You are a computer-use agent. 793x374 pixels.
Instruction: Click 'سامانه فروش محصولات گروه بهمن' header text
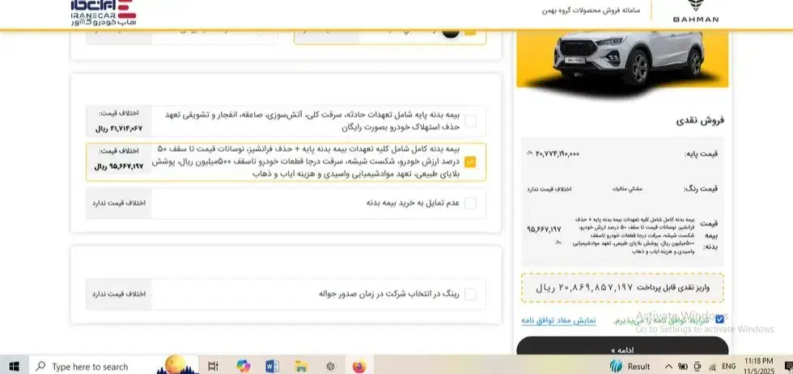(x=591, y=10)
